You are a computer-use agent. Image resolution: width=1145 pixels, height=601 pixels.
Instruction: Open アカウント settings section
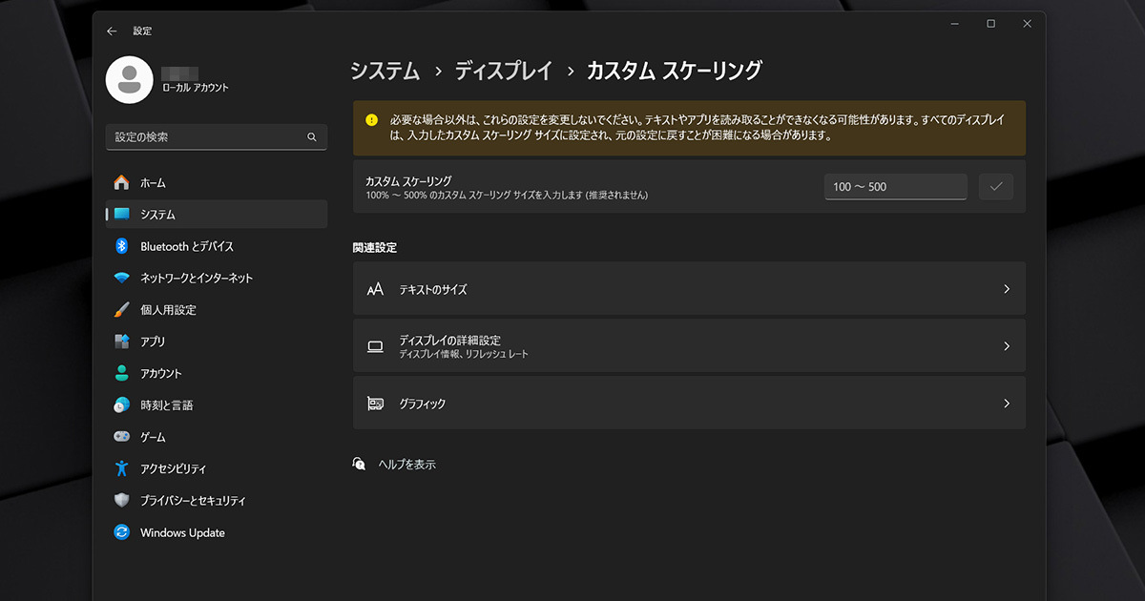coord(217,373)
